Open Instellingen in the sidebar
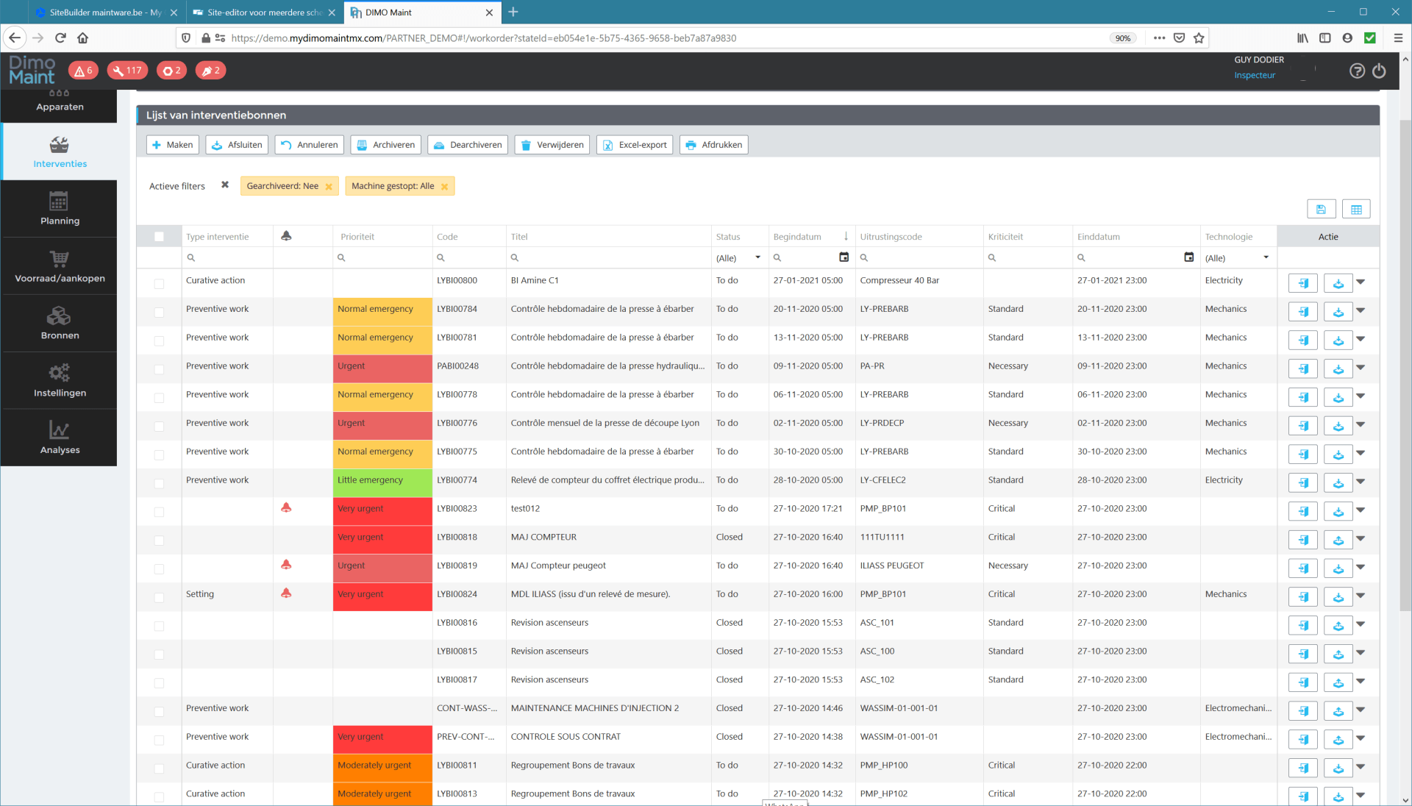This screenshot has height=806, width=1412. [60, 381]
